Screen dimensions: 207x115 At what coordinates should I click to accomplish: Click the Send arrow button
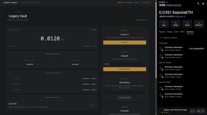point(187,24)
